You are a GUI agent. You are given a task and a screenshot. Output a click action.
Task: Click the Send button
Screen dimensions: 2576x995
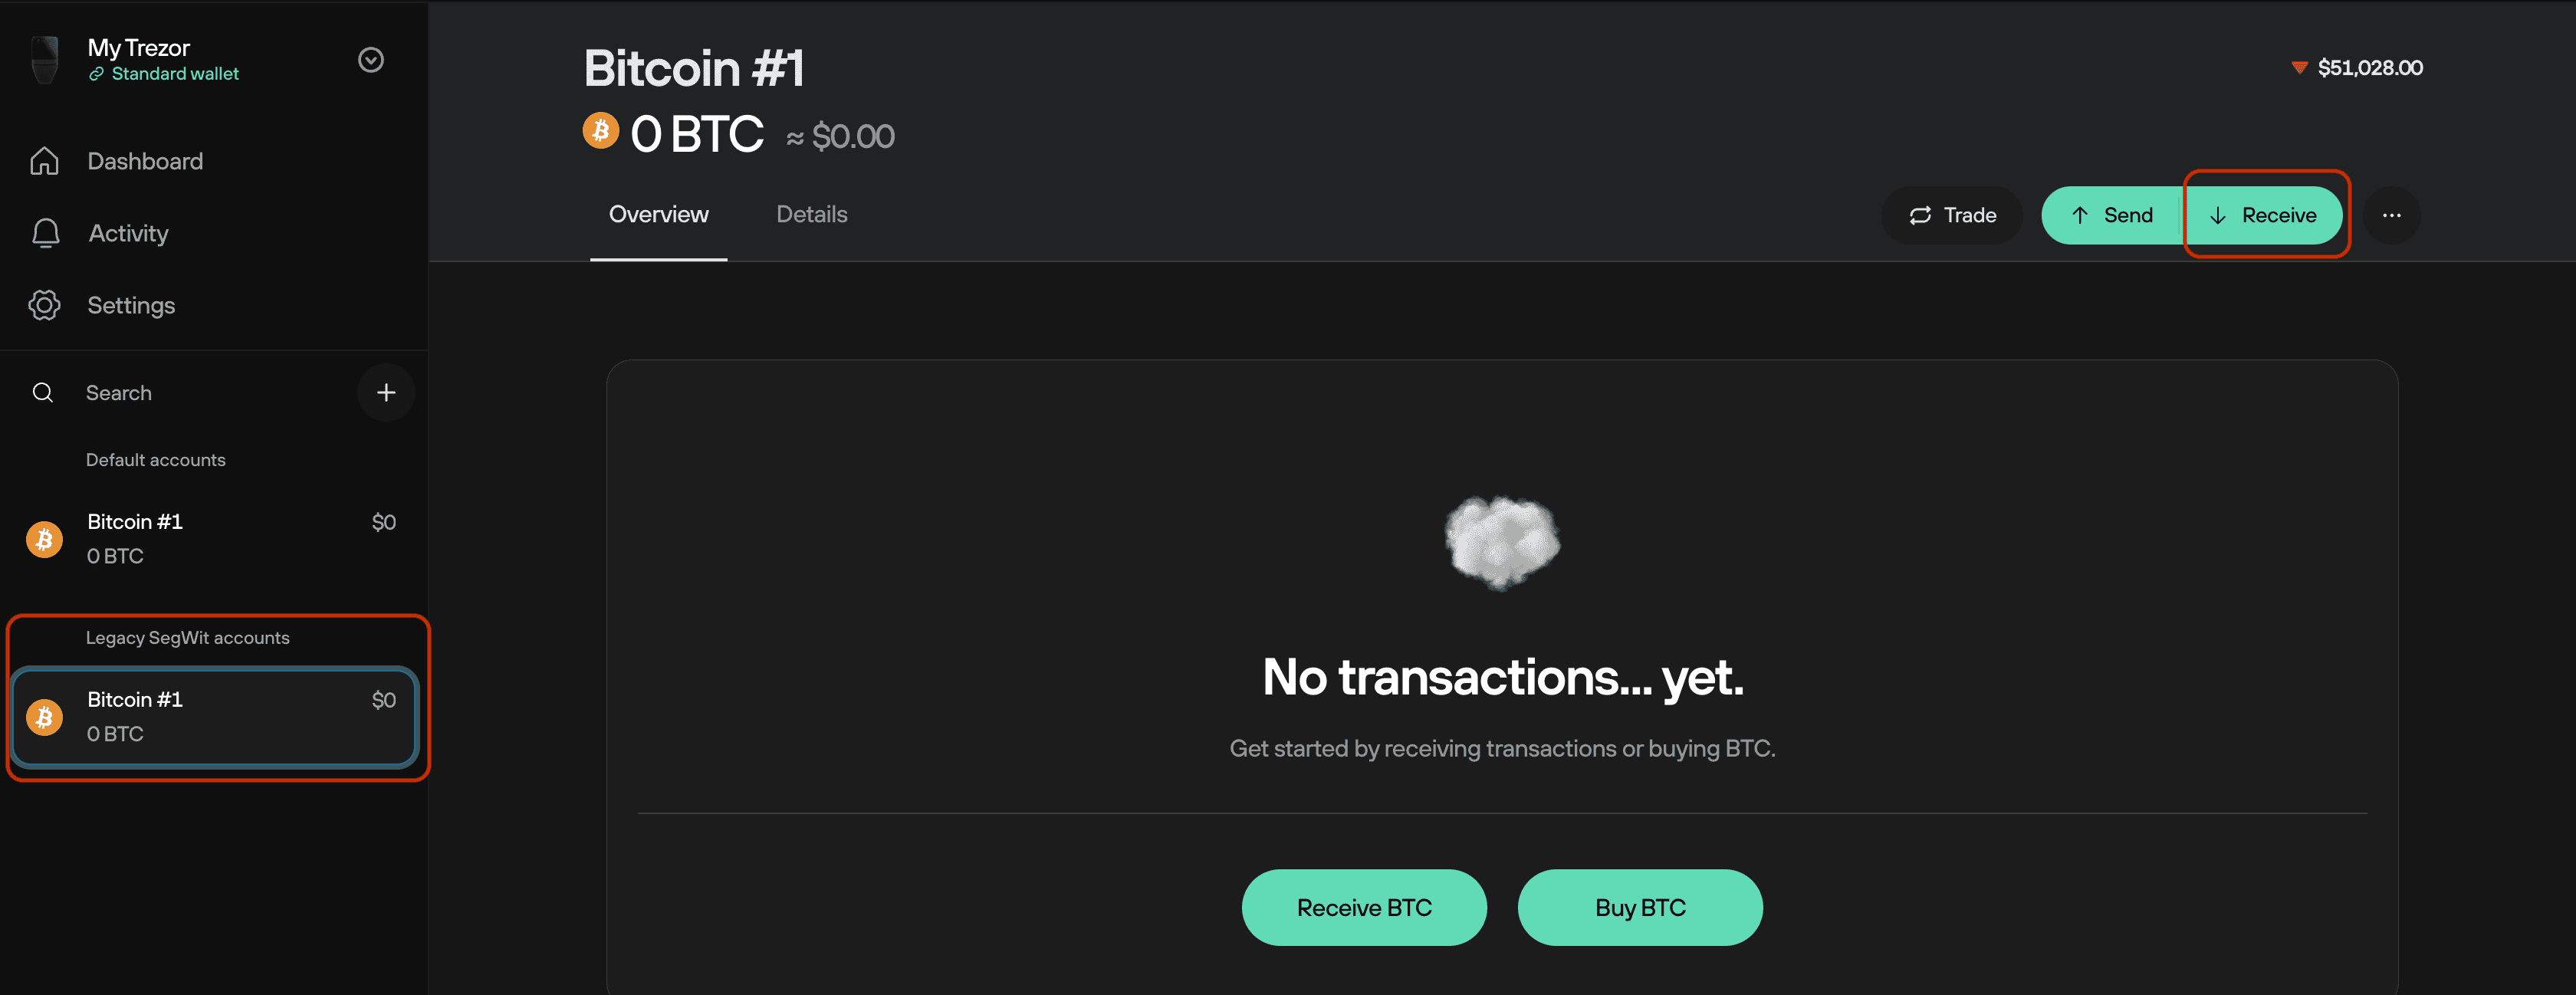click(2112, 215)
